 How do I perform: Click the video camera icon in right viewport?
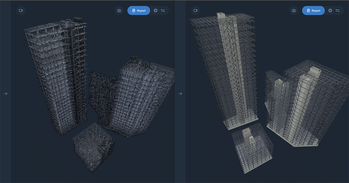195,10
